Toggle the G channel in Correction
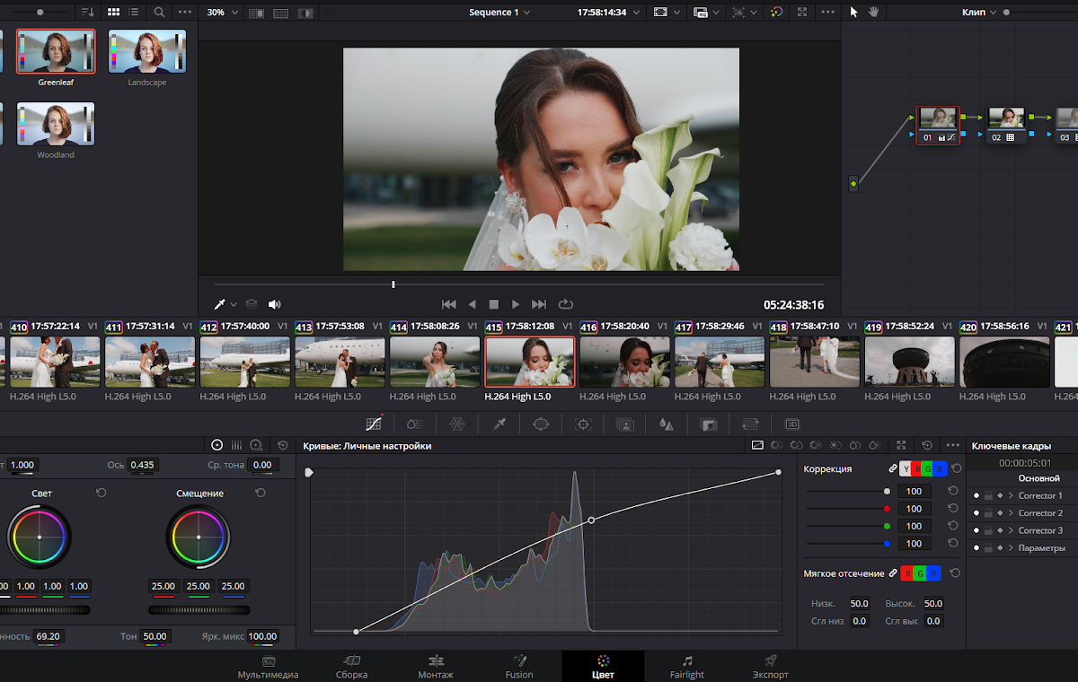 point(929,468)
